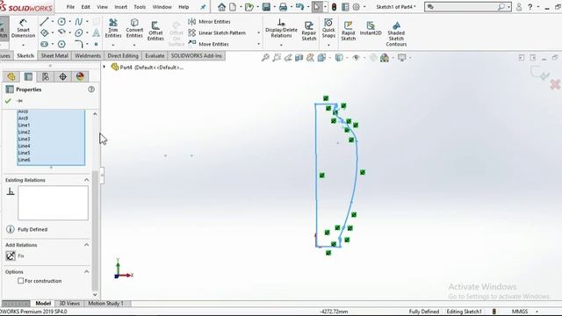
Task: Switch to the Sheet Metal tab
Action: [54, 55]
